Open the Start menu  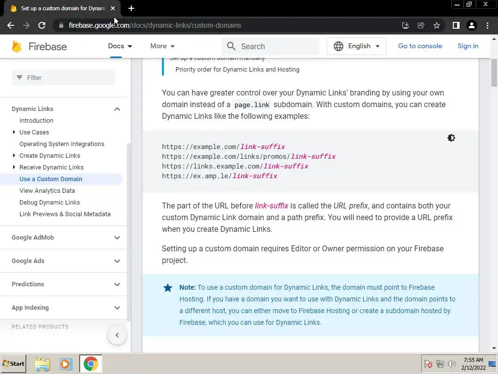click(x=13, y=364)
